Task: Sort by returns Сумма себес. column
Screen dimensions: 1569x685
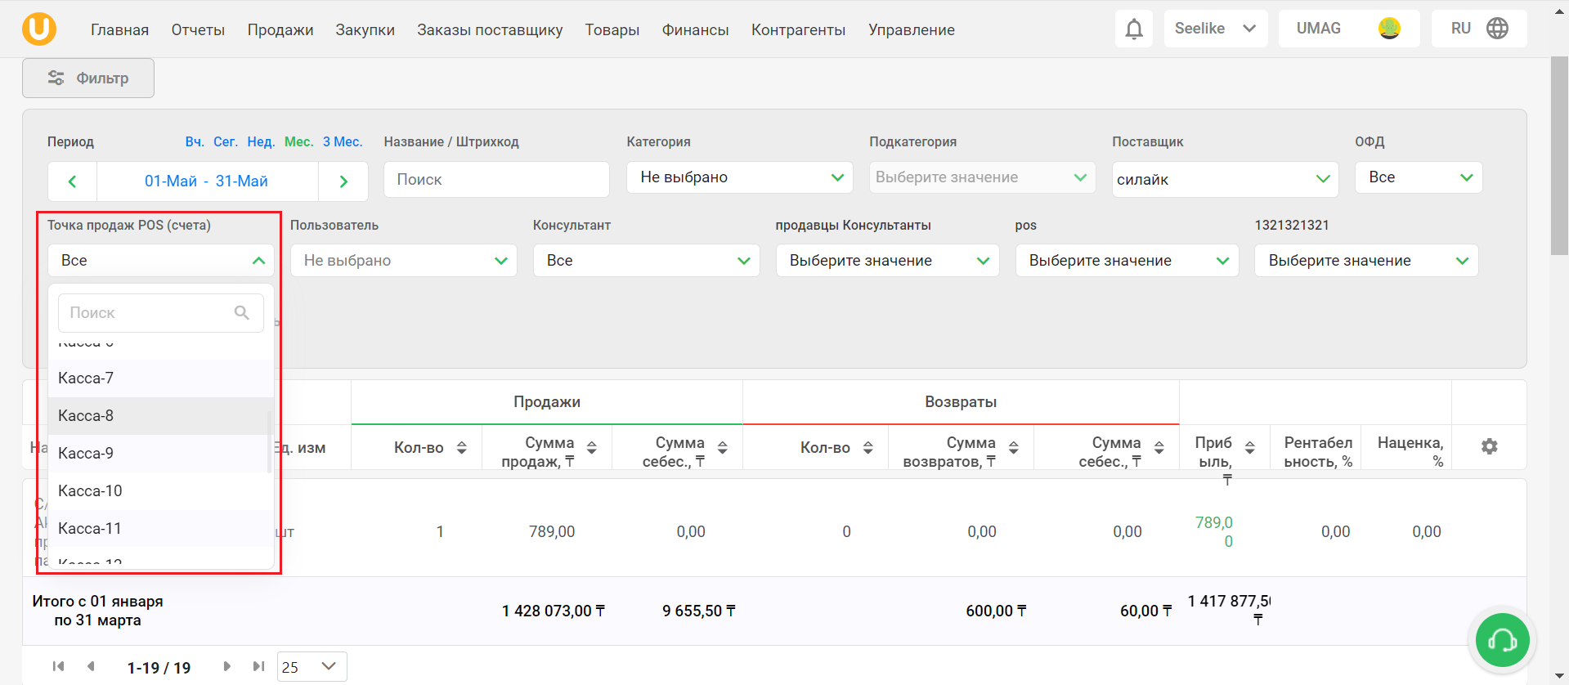Action: pos(1159,448)
